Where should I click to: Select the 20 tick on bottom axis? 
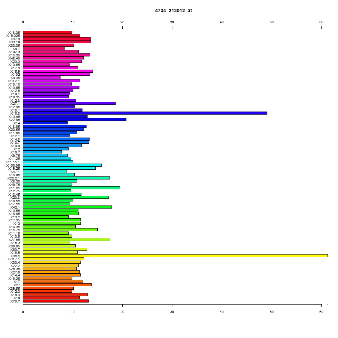(x=122, y=312)
